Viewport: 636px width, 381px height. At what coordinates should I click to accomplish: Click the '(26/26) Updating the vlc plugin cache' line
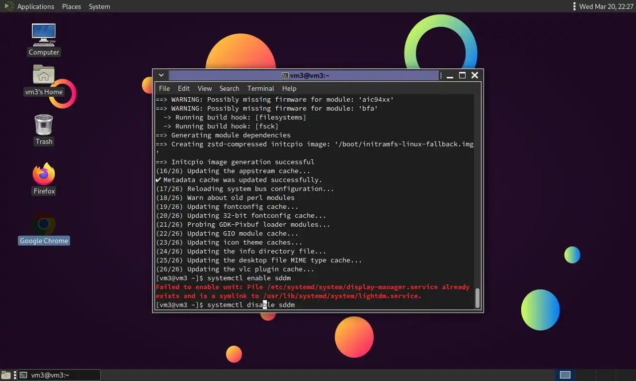pyautogui.click(x=235, y=269)
